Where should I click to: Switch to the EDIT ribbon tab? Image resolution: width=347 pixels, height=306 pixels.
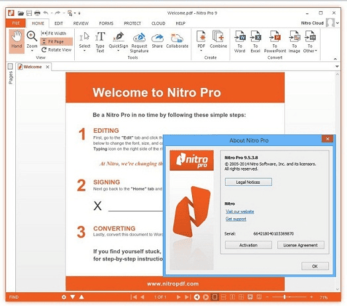point(59,23)
